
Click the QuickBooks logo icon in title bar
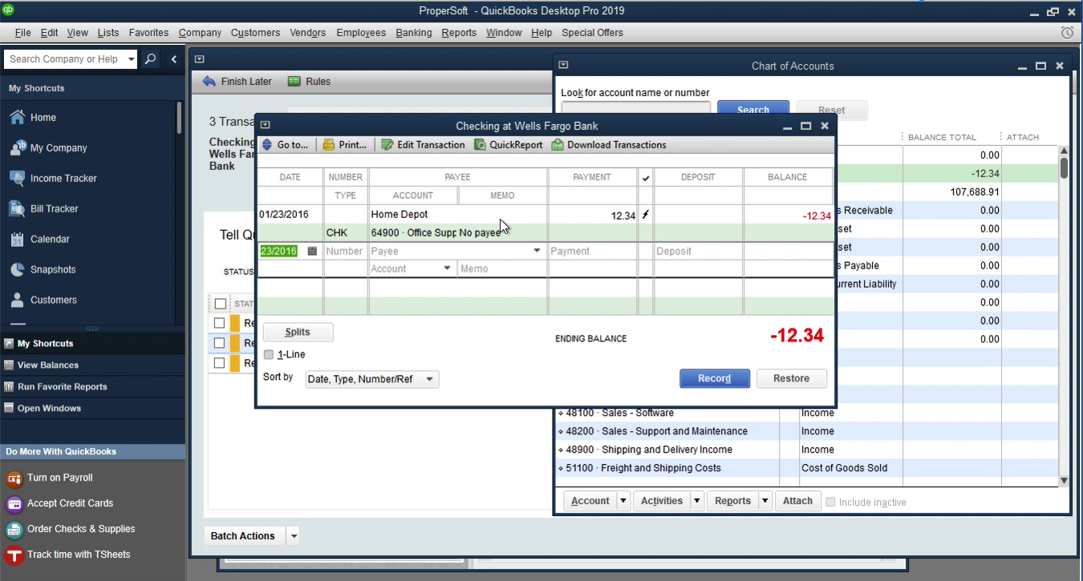(8, 10)
